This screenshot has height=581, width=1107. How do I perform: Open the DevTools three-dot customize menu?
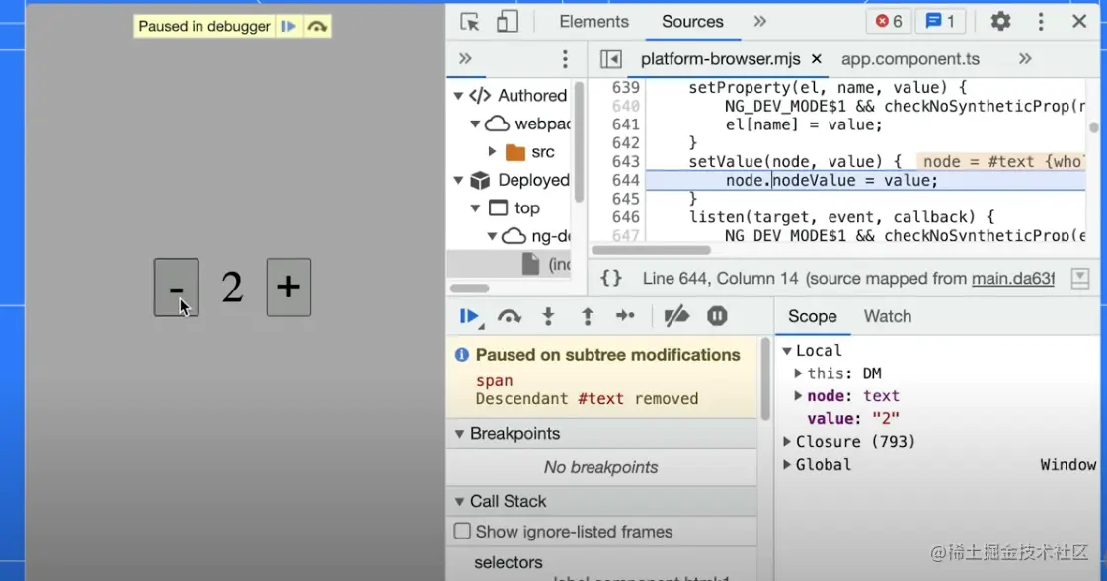coord(1041,21)
